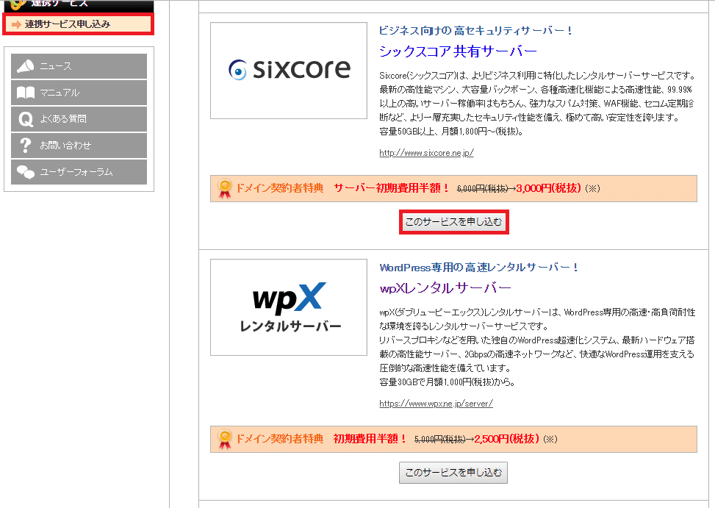715x508 pixels.
Task: Click the megaphone icon beside ニュース
Action: click(x=26, y=66)
